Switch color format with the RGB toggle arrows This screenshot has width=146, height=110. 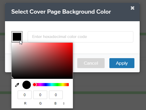tap(64, 103)
